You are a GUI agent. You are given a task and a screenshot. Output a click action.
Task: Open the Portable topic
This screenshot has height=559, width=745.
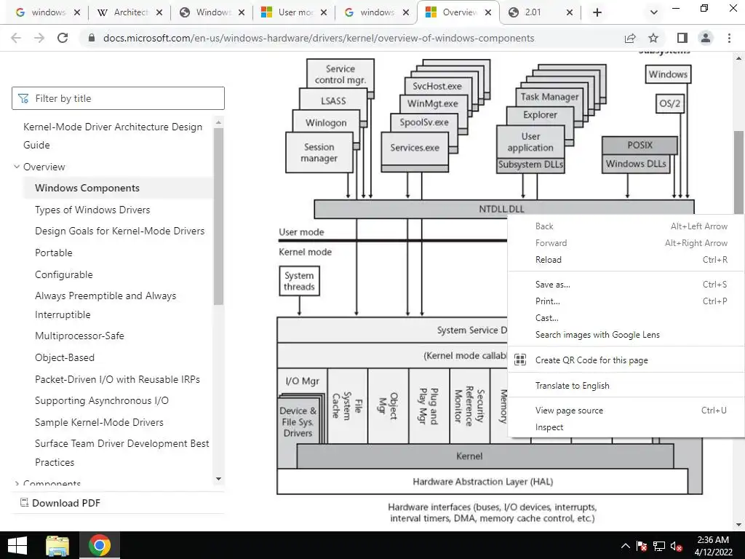pos(54,253)
